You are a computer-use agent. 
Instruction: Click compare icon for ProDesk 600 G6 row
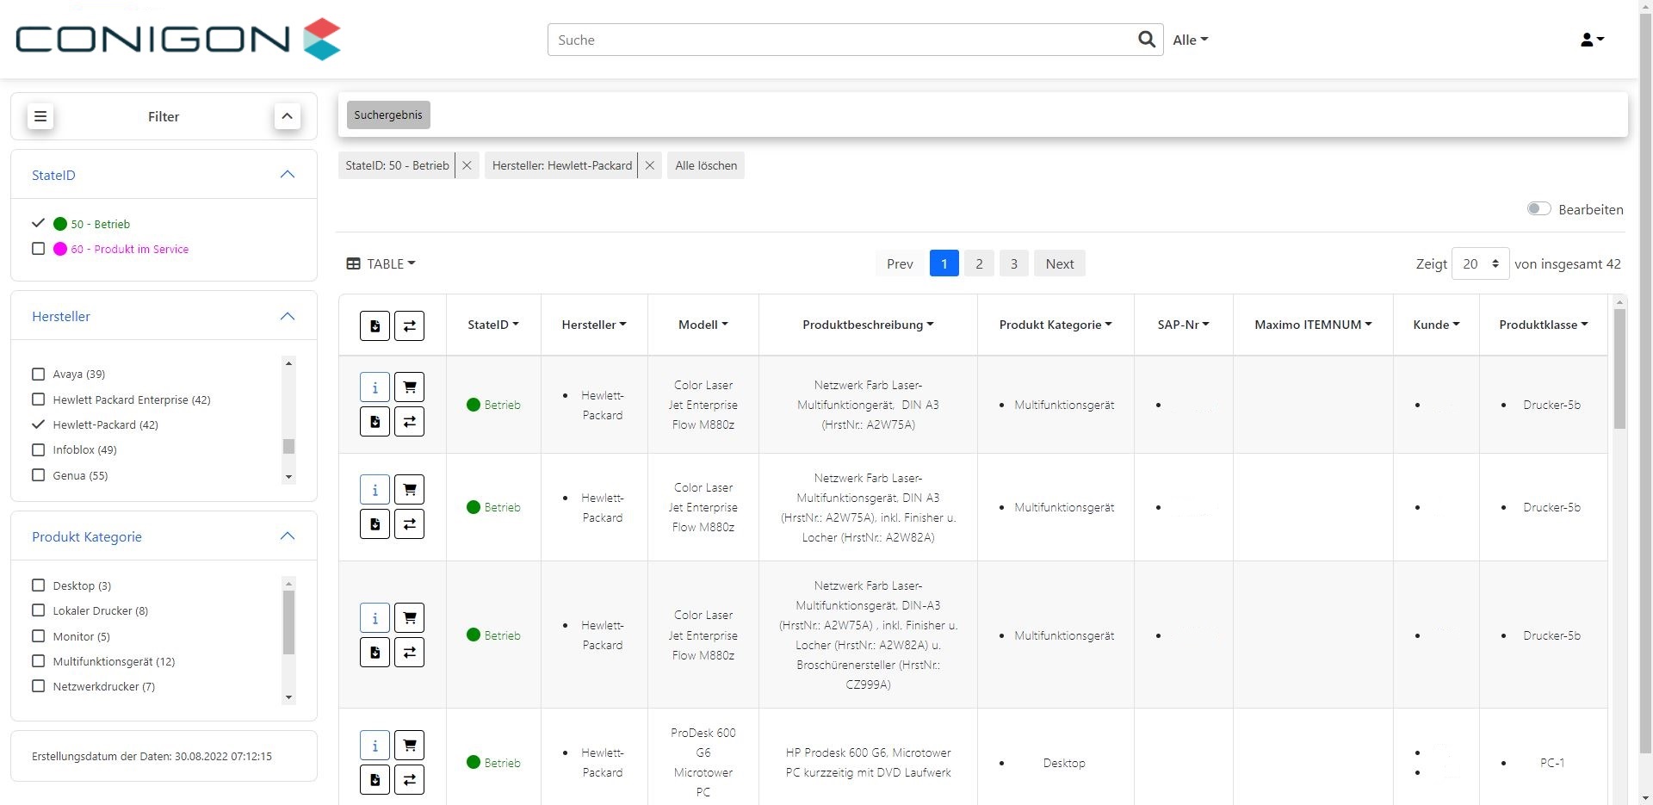[409, 780]
